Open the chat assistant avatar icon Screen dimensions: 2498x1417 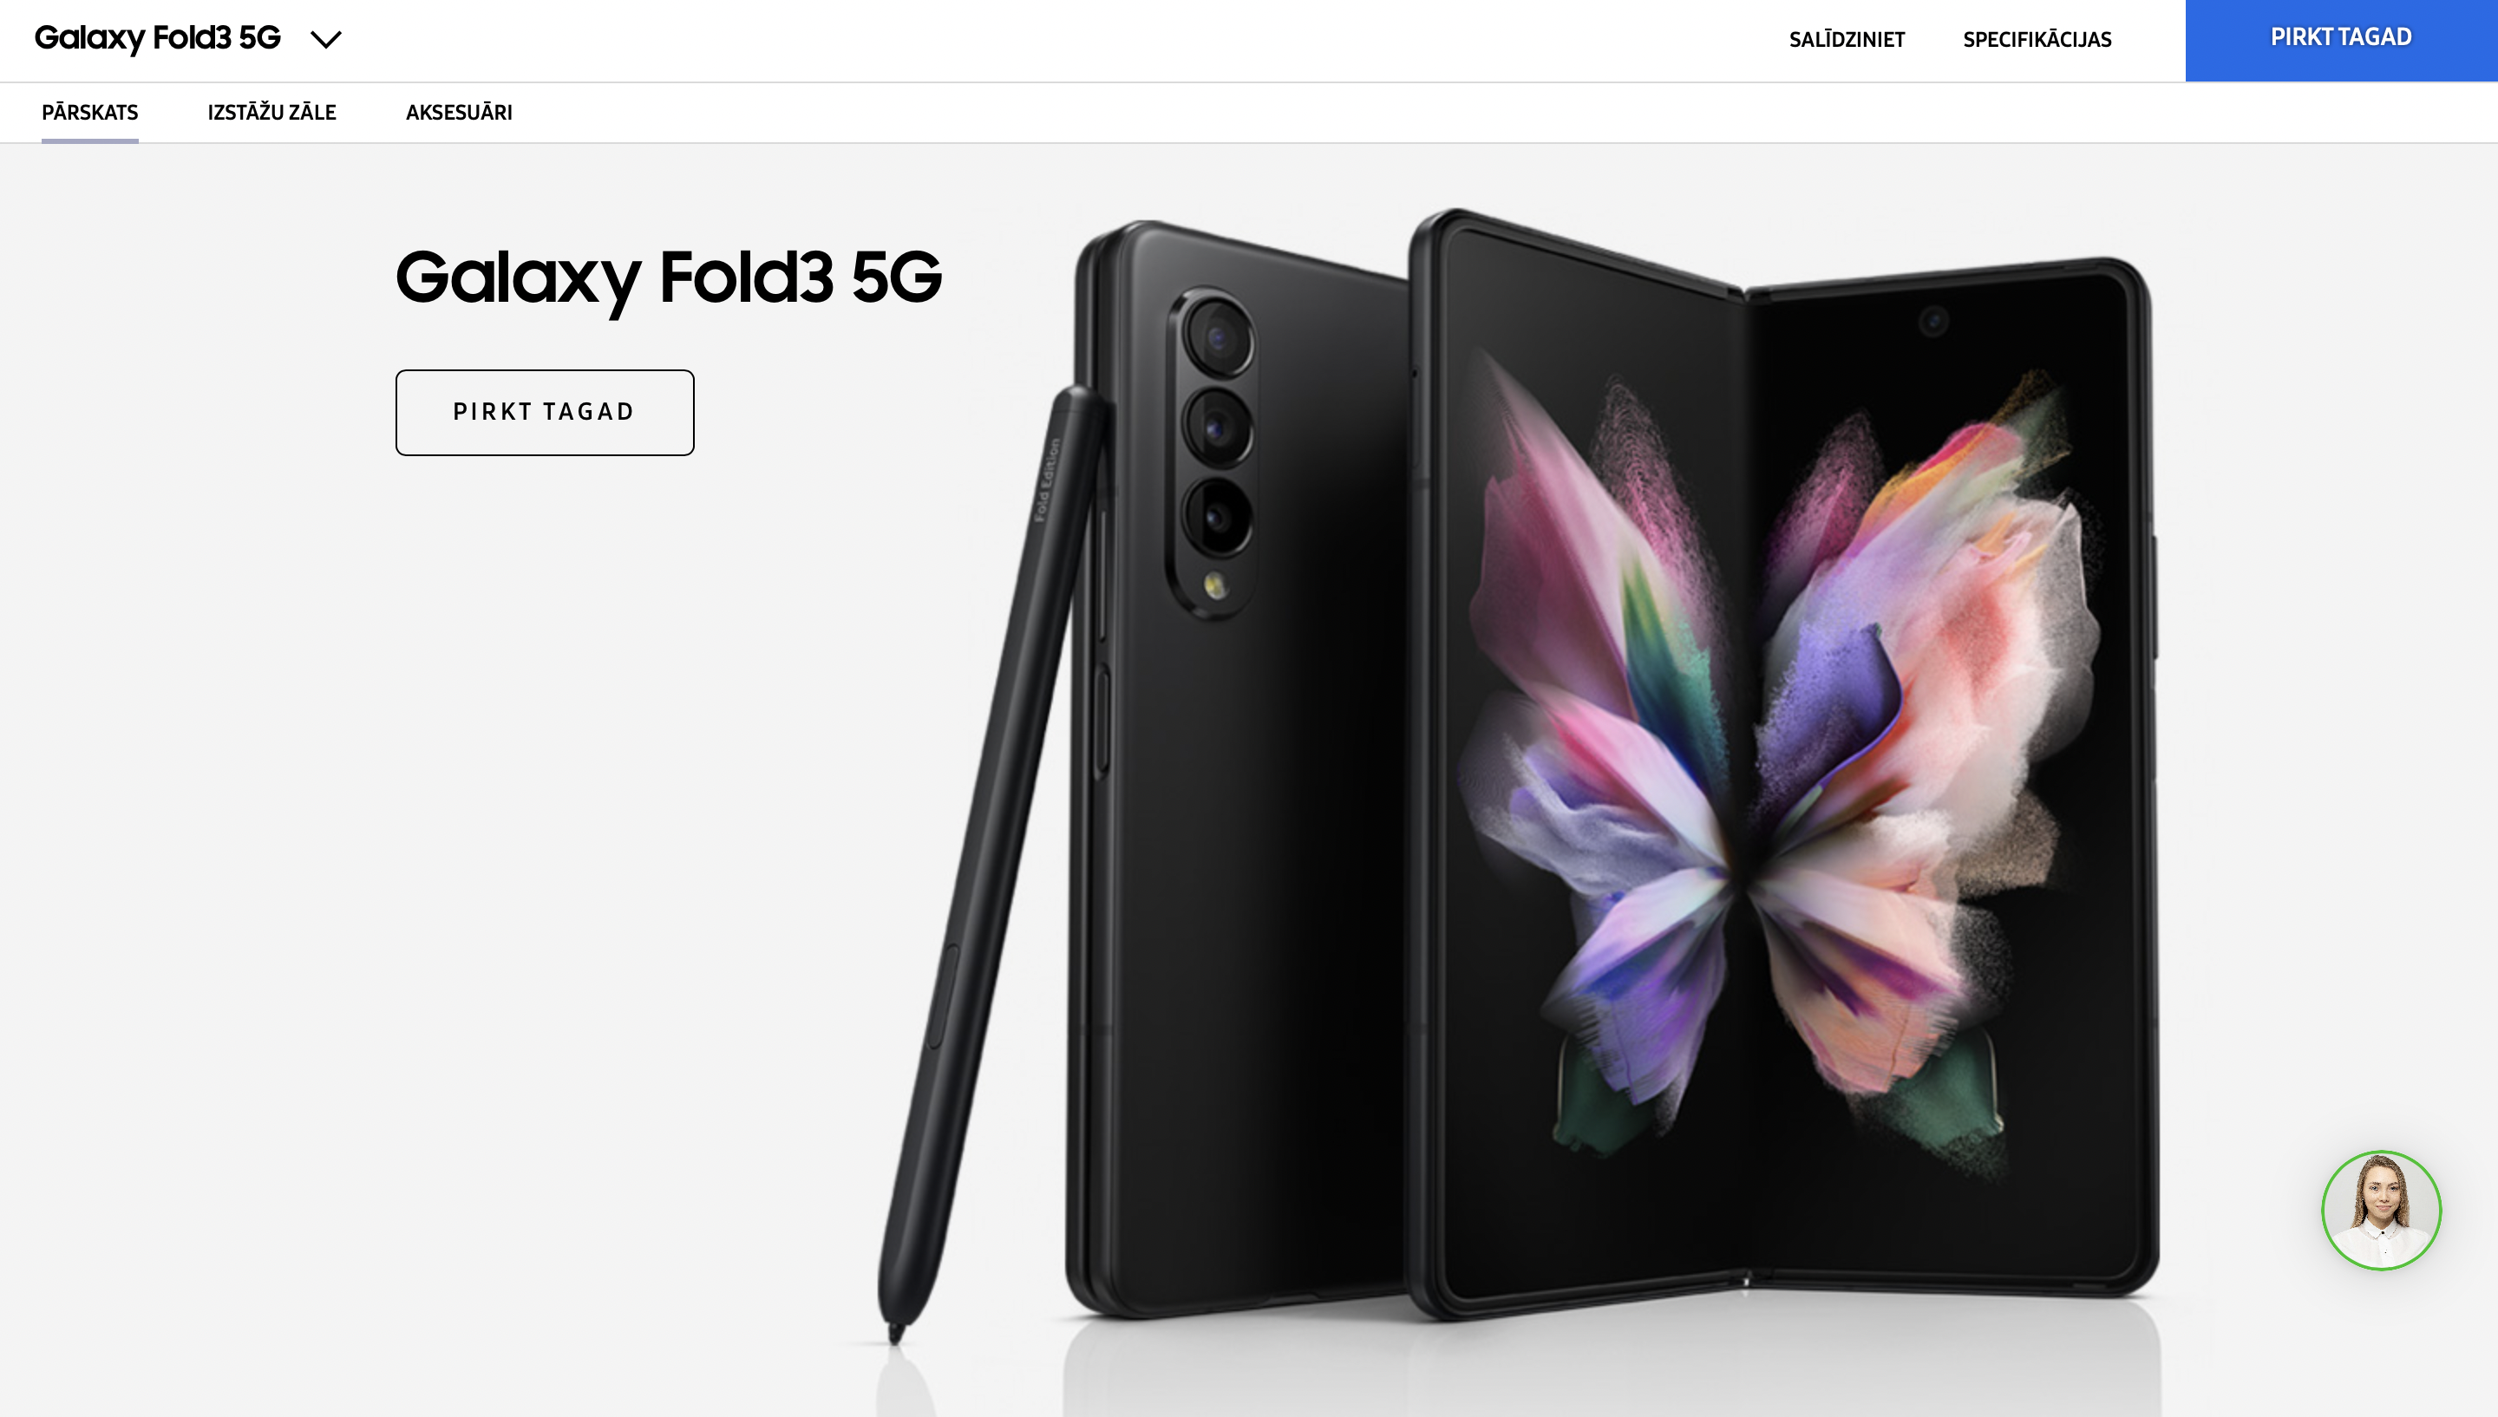[2381, 1210]
